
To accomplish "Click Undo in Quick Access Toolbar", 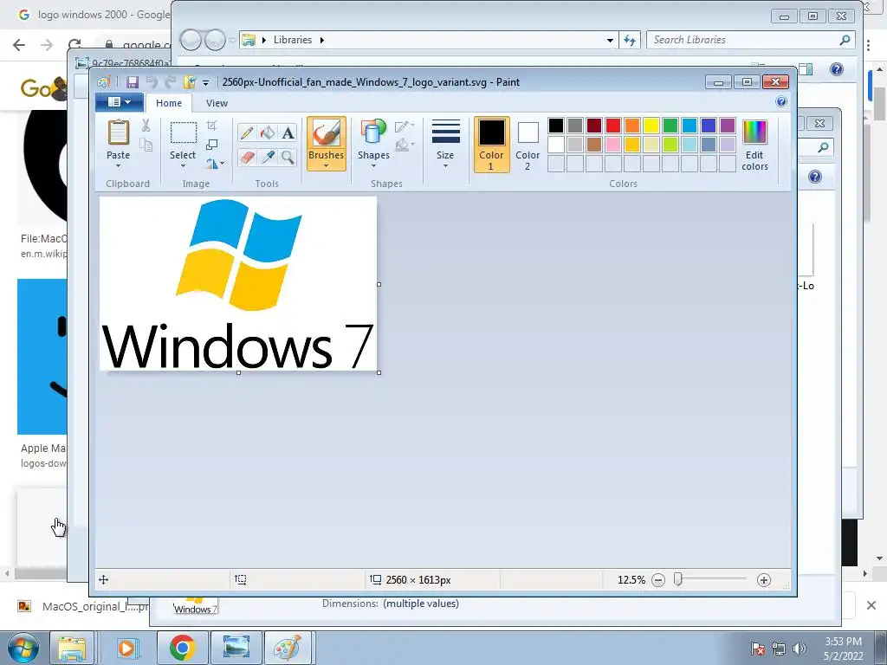I will click(152, 82).
